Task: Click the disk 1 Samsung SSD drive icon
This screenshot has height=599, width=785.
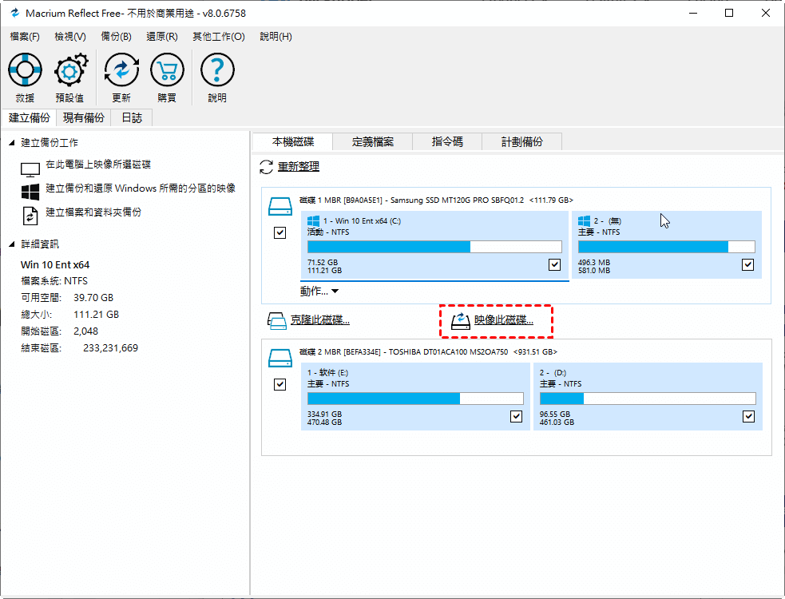Action: [280, 206]
